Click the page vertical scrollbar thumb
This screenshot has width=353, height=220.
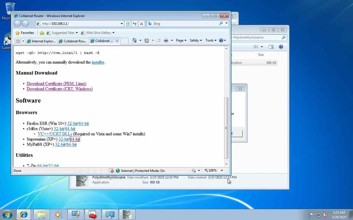[x=226, y=128]
